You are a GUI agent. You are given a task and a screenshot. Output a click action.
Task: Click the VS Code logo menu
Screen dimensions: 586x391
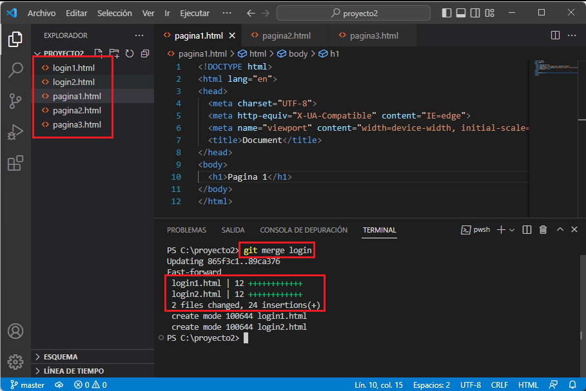coord(12,13)
